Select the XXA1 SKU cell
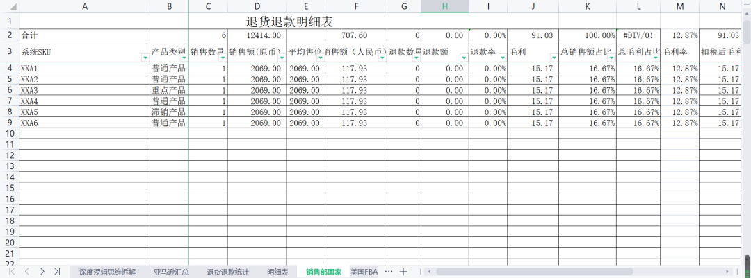This screenshot has height=278, width=751. [x=85, y=69]
